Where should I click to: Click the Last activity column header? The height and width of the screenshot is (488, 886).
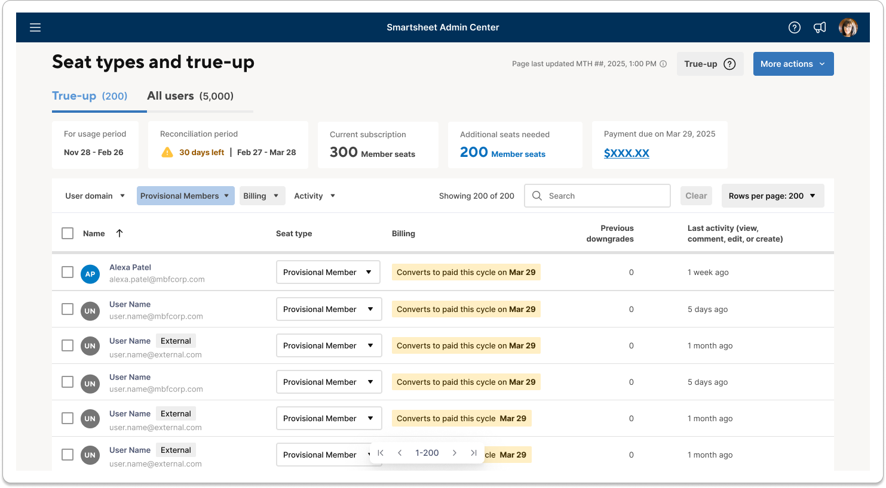coord(735,233)
